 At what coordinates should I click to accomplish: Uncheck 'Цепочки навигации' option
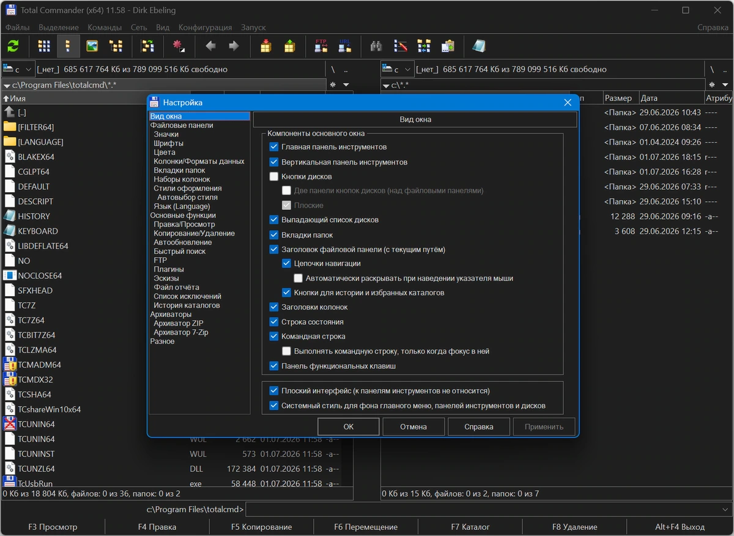(x=286, y=263)
